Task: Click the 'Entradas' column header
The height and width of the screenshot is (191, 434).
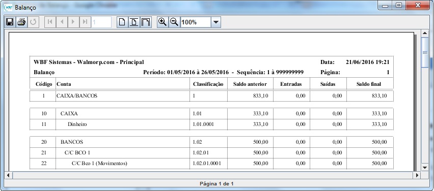Action: click(291, 84)
